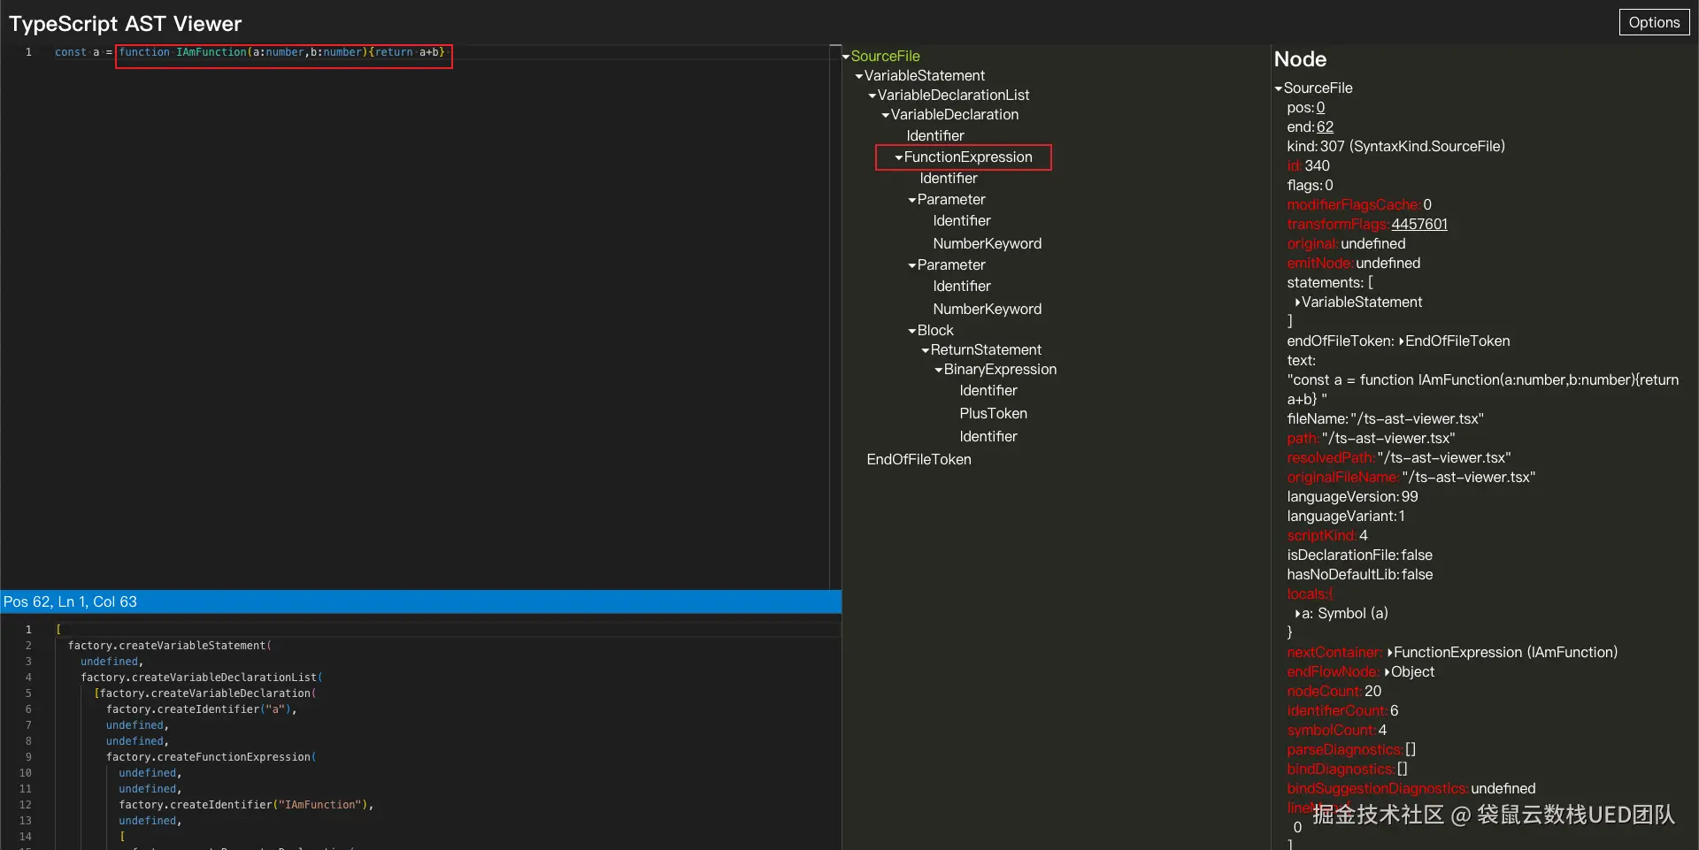Viewport: 1699px width, 850px height.
Task: Expand the endFlowNode Object value
Action: click(x=1388, y=672)
